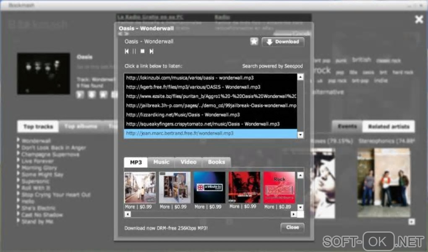
Task: Play Live Forever from the track list
Action: pos(37,161)
